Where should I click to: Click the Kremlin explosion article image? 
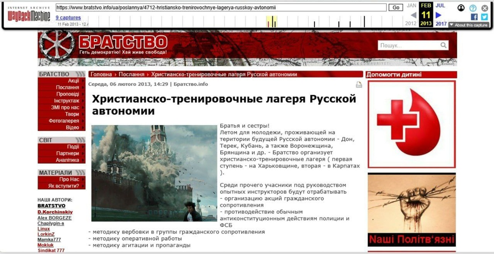click(154, 173)
